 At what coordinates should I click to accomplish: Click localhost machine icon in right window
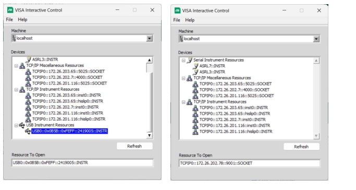click(x=181, y=39)
